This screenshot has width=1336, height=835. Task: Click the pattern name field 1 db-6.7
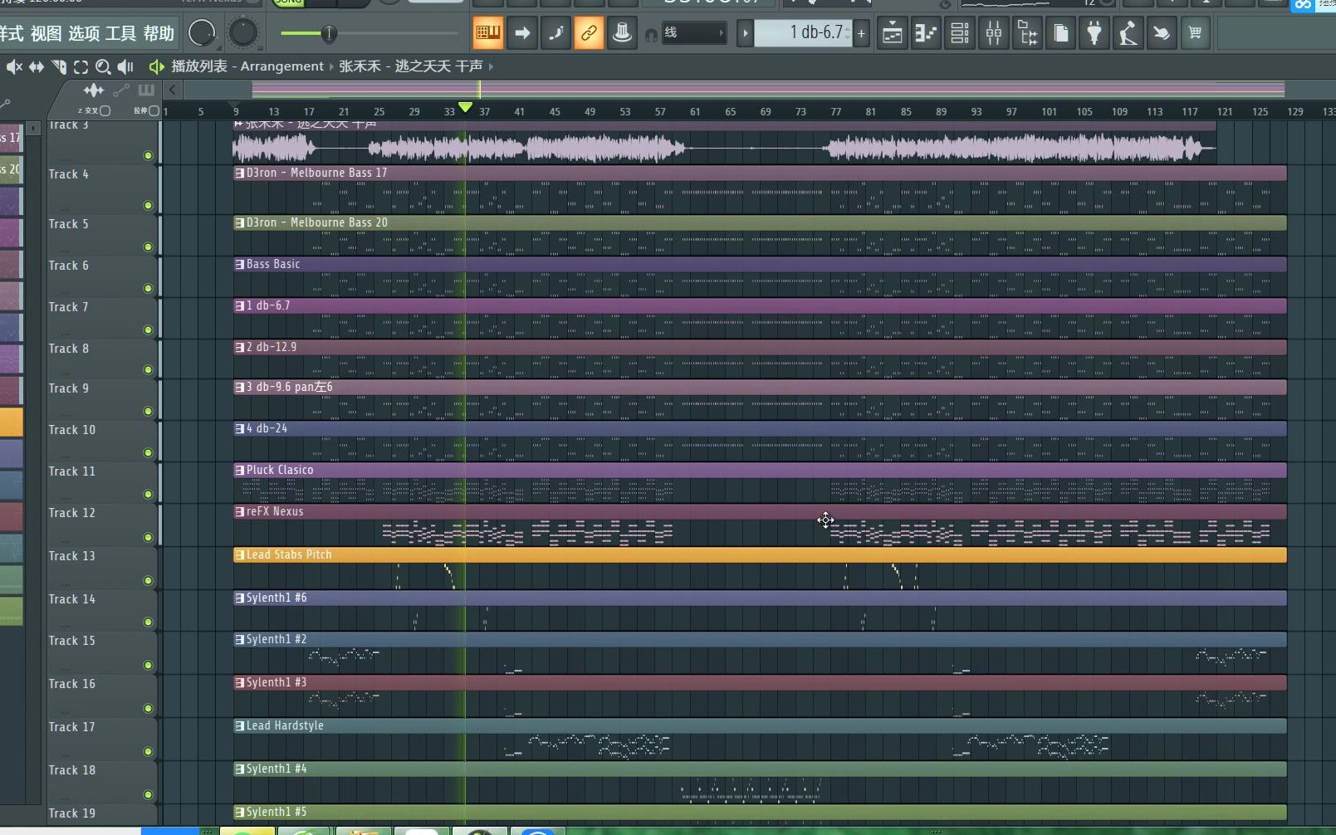[x=804, y=33]
